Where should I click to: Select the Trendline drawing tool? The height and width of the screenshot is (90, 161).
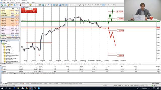pos(78,5)
